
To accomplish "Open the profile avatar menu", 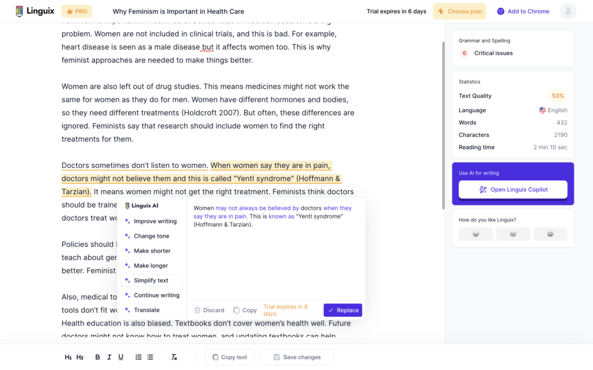I will (568, 11).
